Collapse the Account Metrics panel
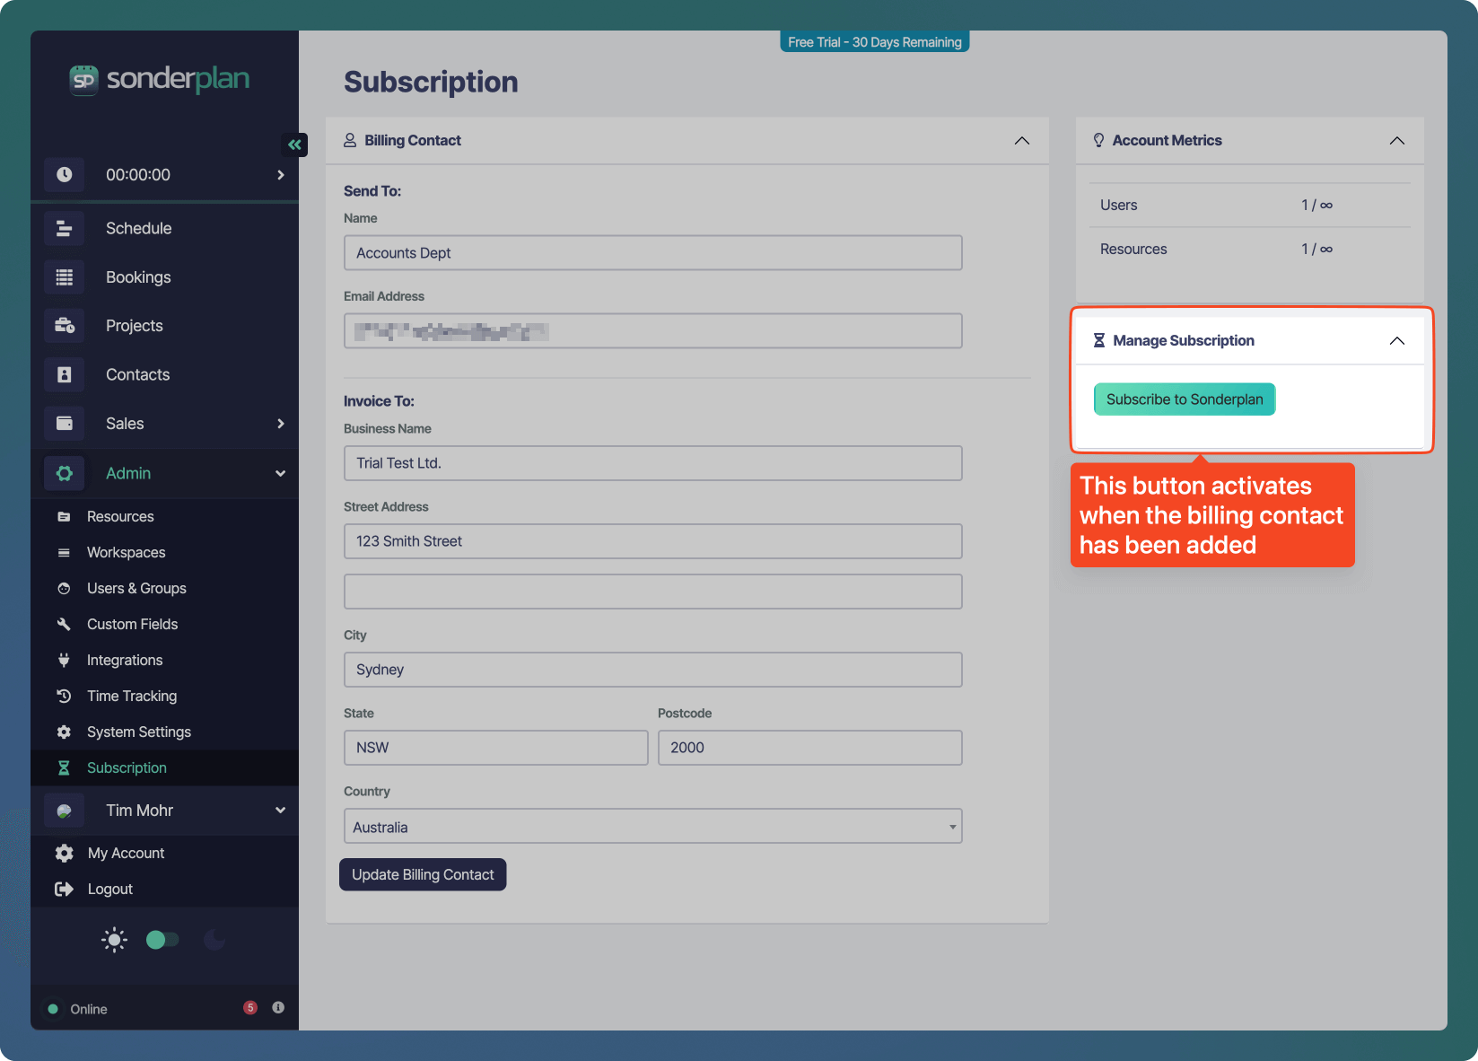 tap(1397, 141)
